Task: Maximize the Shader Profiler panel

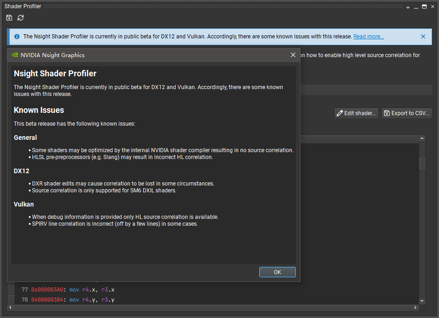Action: click(424, 7)
